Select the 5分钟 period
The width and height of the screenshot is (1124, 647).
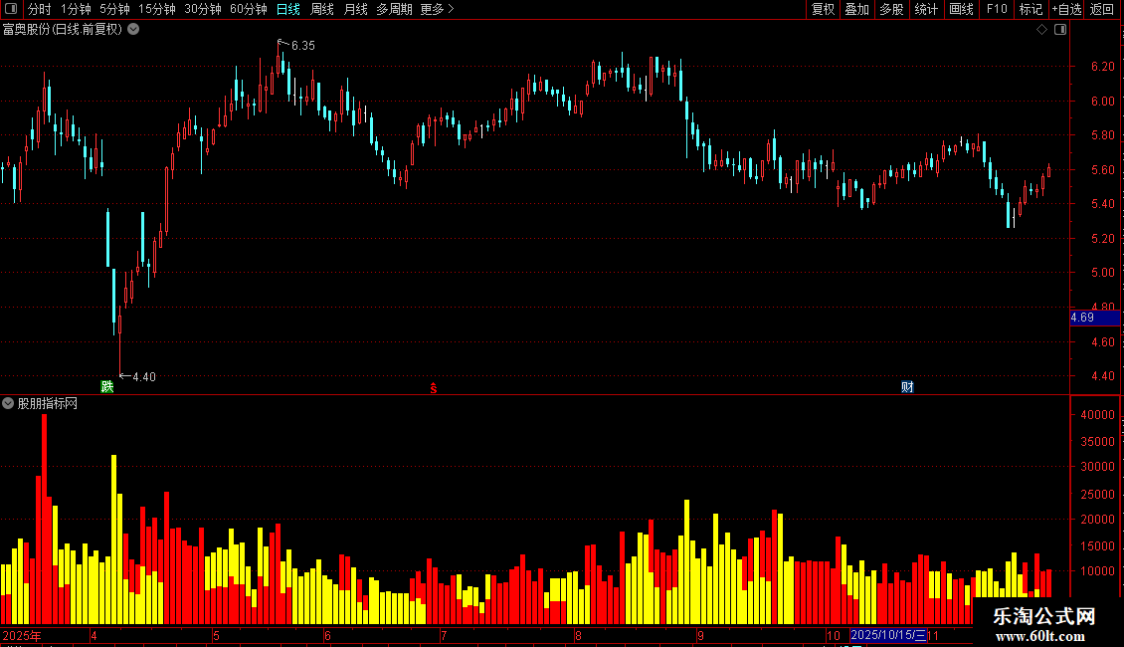[114, 9]
